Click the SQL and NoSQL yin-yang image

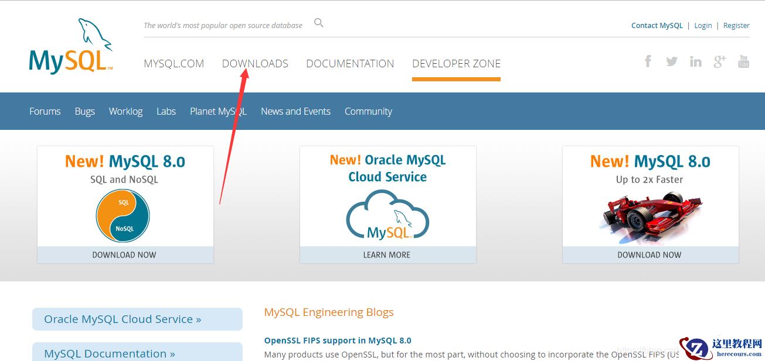coord(123,216)
